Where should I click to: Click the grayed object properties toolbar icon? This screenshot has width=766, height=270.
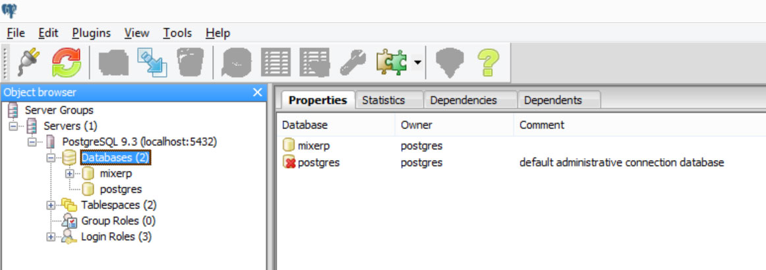coord(114,62)
